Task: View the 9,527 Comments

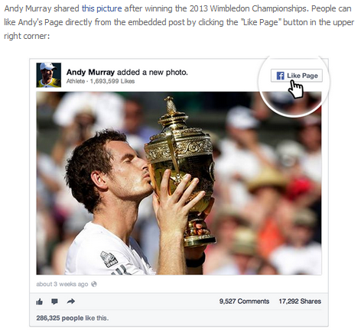Action: pyautogui.click(x=244, y=301)
